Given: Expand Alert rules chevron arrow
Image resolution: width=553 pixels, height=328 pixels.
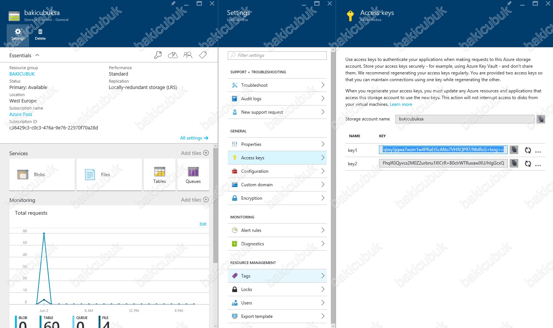Looking at the screenshot, I should click(x=323, y=230).
